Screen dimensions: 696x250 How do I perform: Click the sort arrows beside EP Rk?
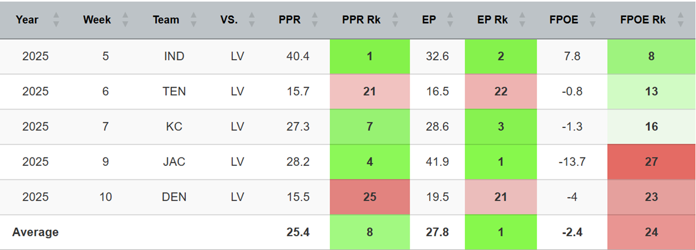click(522, 20)
